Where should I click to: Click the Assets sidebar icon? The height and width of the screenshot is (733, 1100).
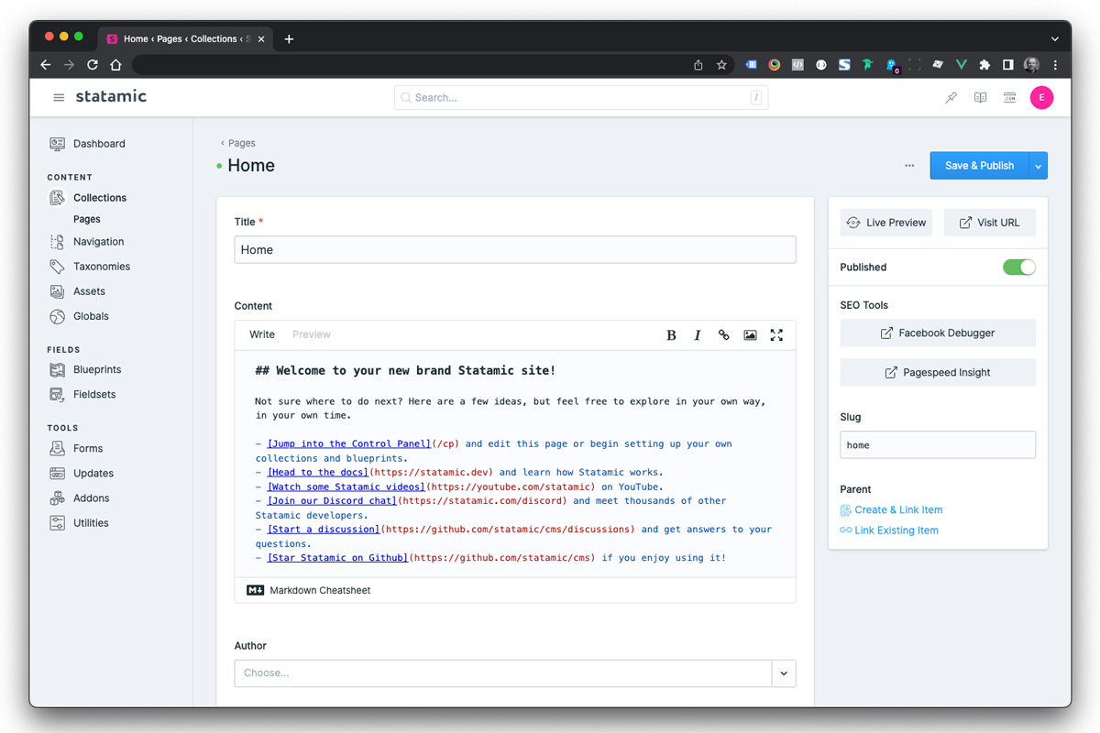(x=57, y=291)
